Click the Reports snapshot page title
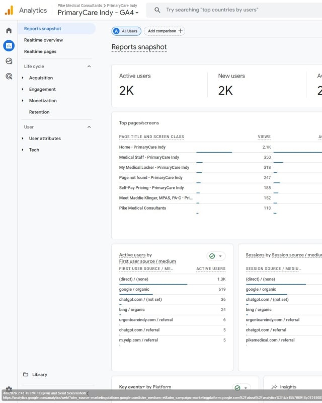This screenshot has width=322, height=403. click(x=139, y=47)
